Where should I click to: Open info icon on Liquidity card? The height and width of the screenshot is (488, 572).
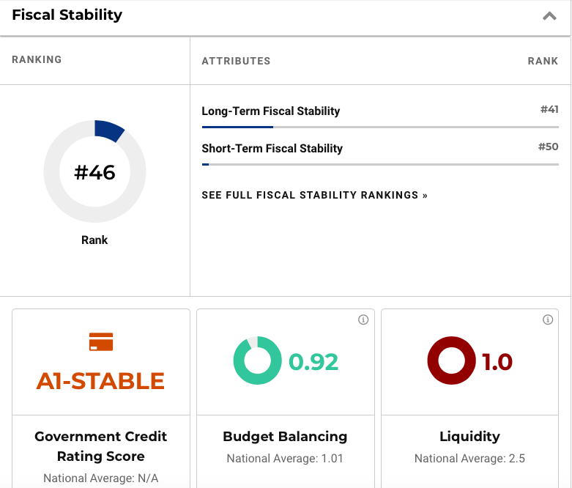[548, 320]
